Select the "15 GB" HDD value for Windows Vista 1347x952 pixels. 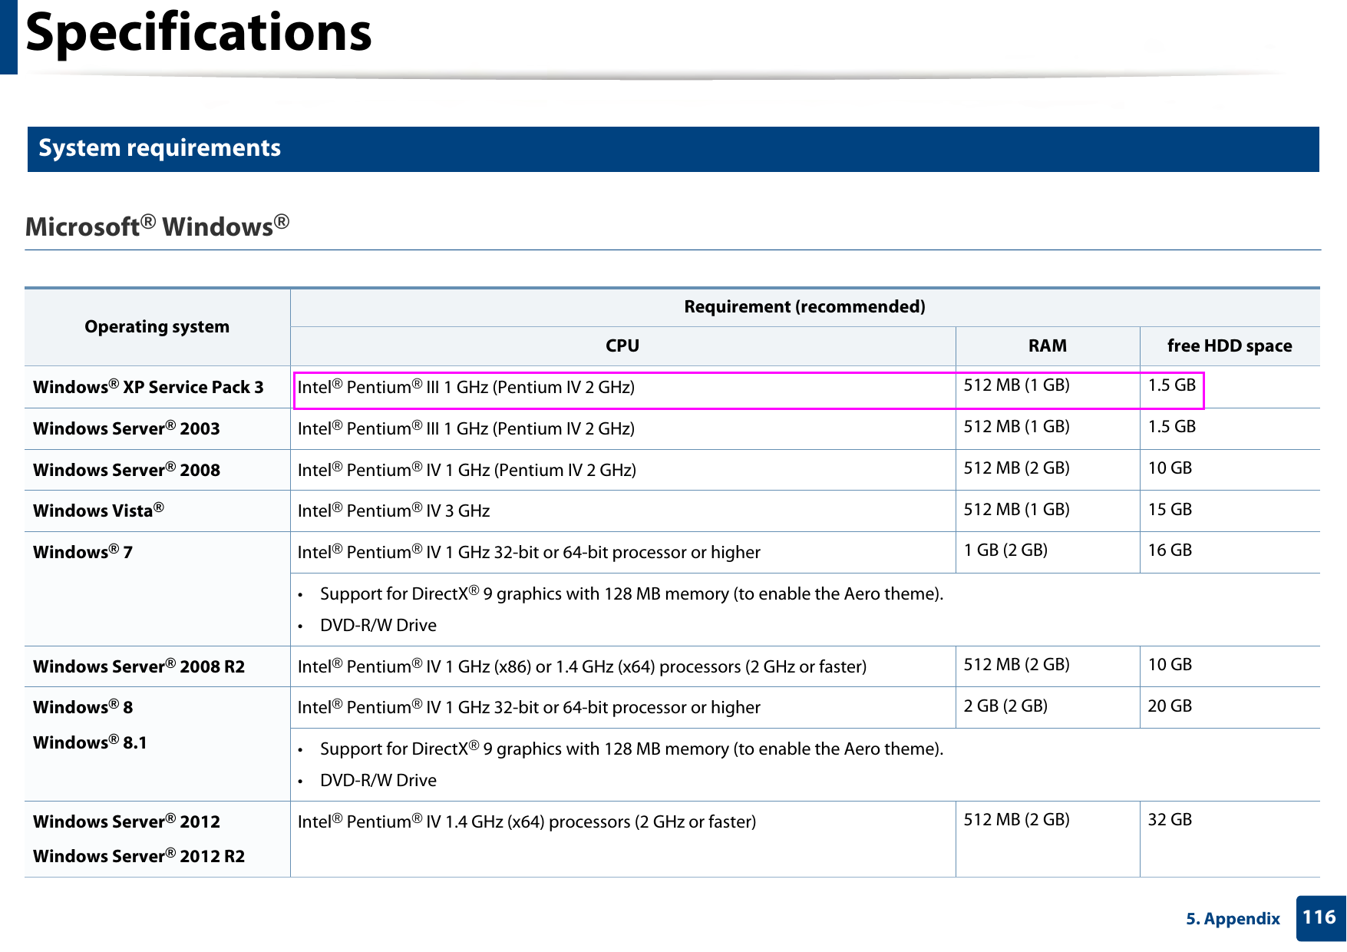[x=1170, y=509]
